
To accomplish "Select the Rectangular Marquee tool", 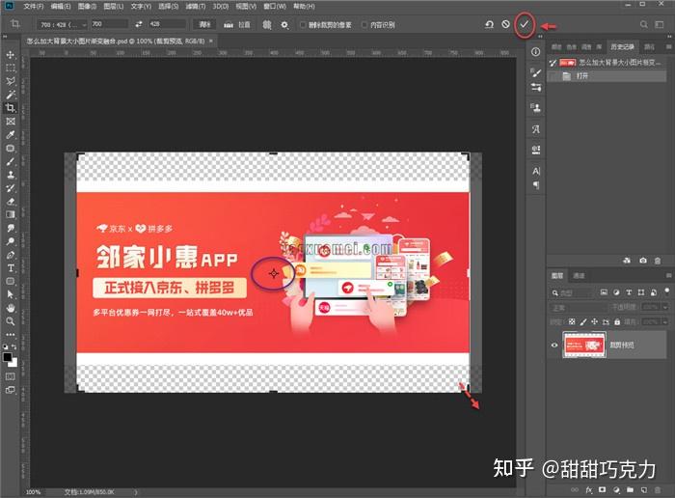I will (x=11, y=69).
